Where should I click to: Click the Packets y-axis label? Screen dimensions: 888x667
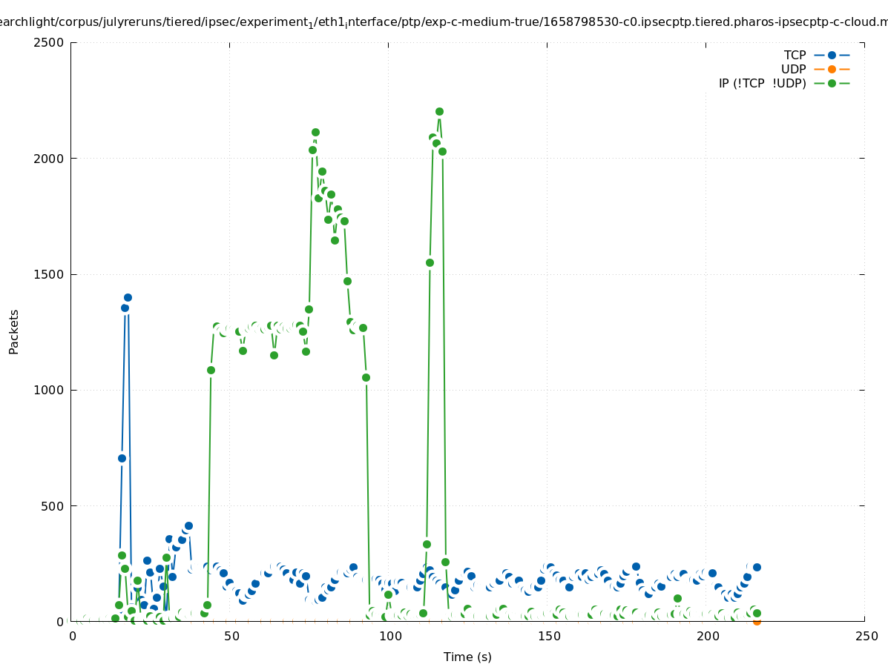point(14,331)
